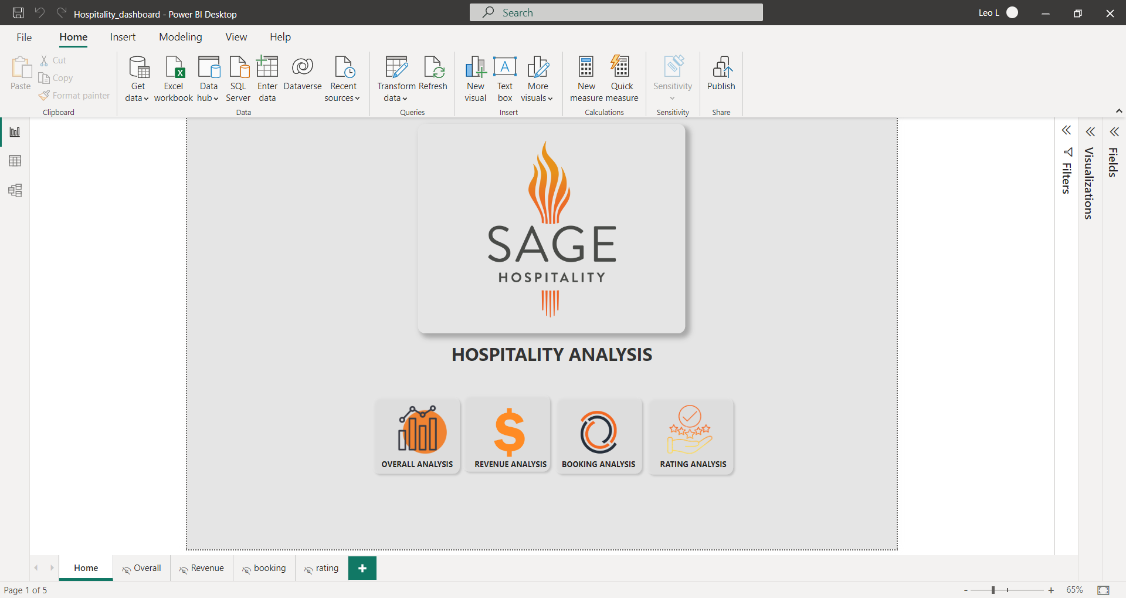The height and width of the screenshot is (598, 1126).
Task: Switch to the Modeling ribbon tab
Action: click(181, 37)
